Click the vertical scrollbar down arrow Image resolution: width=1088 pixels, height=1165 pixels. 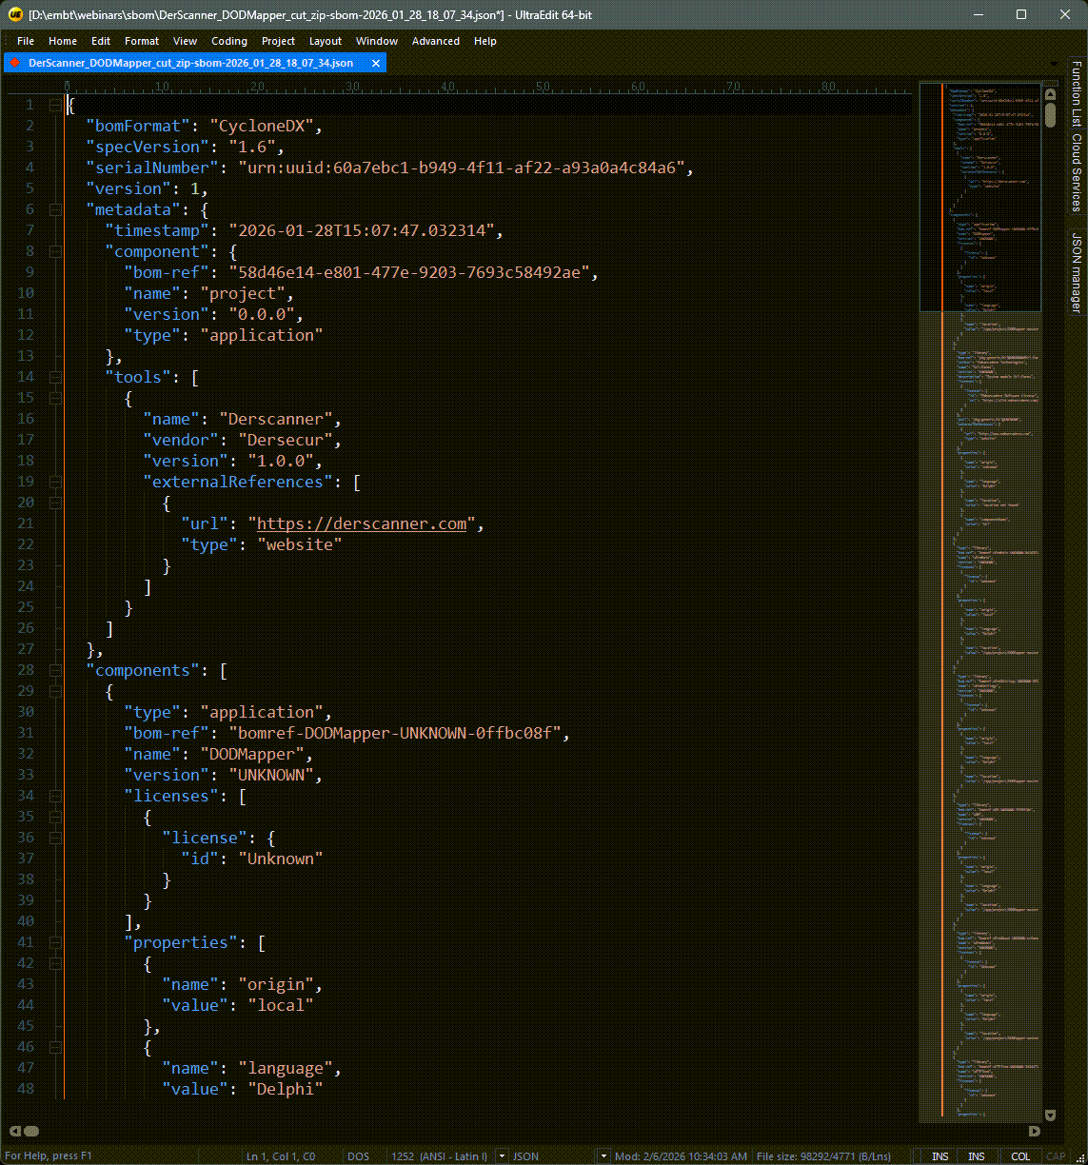(x=1050, y=1115)
